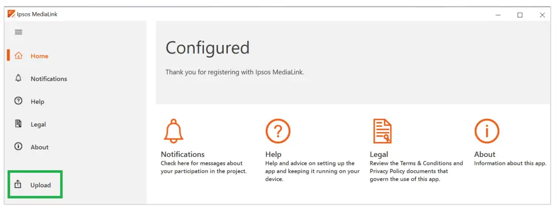Select the Legal sidebar label
The width and height of the screenshot is (560, 208).
[x=38, y=124]
